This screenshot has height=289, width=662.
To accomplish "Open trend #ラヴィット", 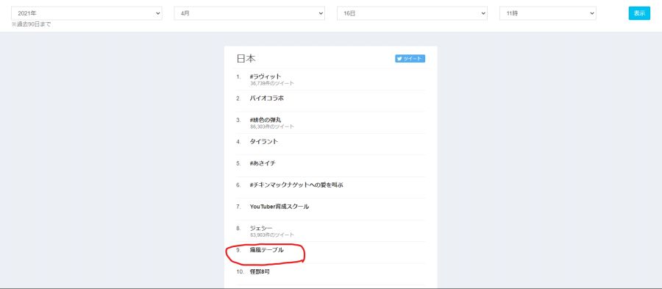I will [266, 76].
